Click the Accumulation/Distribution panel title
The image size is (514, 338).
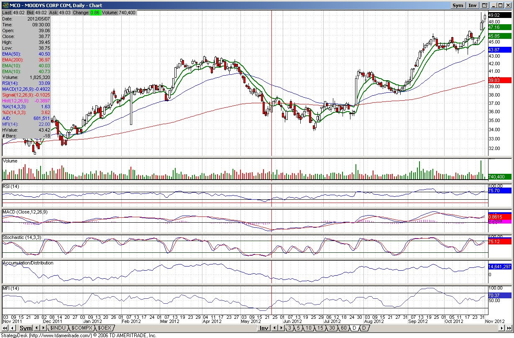(x=28, y=263)
